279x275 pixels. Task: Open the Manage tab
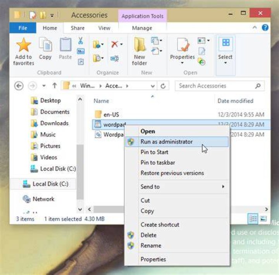pyautogui.click(x=142, y=28)
